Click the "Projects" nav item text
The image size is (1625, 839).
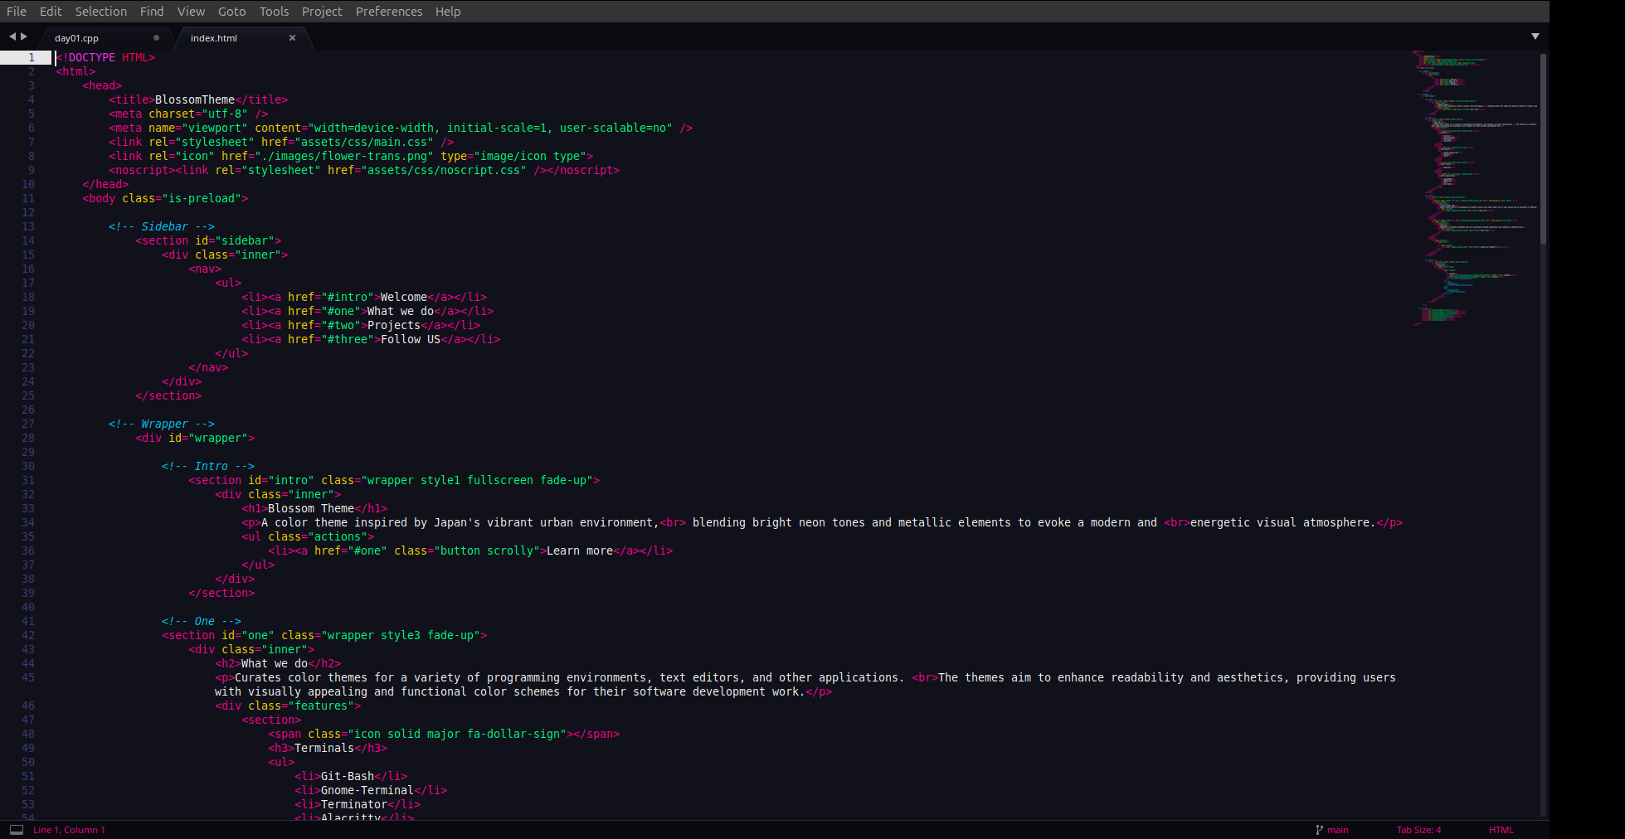point(394,325)
